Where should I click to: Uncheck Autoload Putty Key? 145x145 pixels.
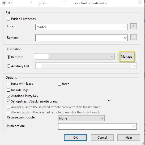click(8, 96)
